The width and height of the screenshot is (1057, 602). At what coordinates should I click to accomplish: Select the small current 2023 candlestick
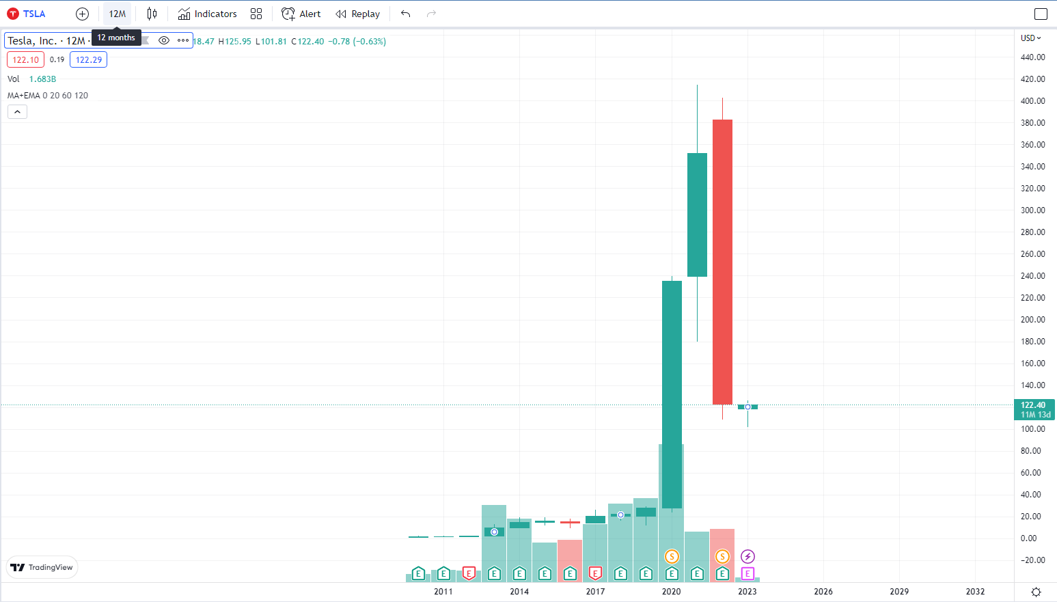(x=747, y=407)
